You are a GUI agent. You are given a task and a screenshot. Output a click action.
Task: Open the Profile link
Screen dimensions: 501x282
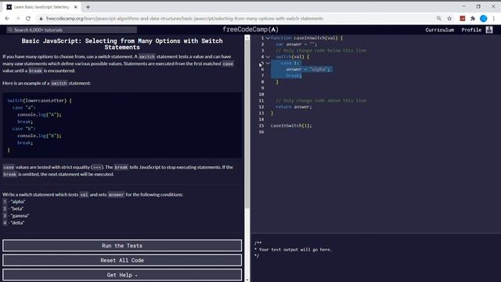[471, 30]
